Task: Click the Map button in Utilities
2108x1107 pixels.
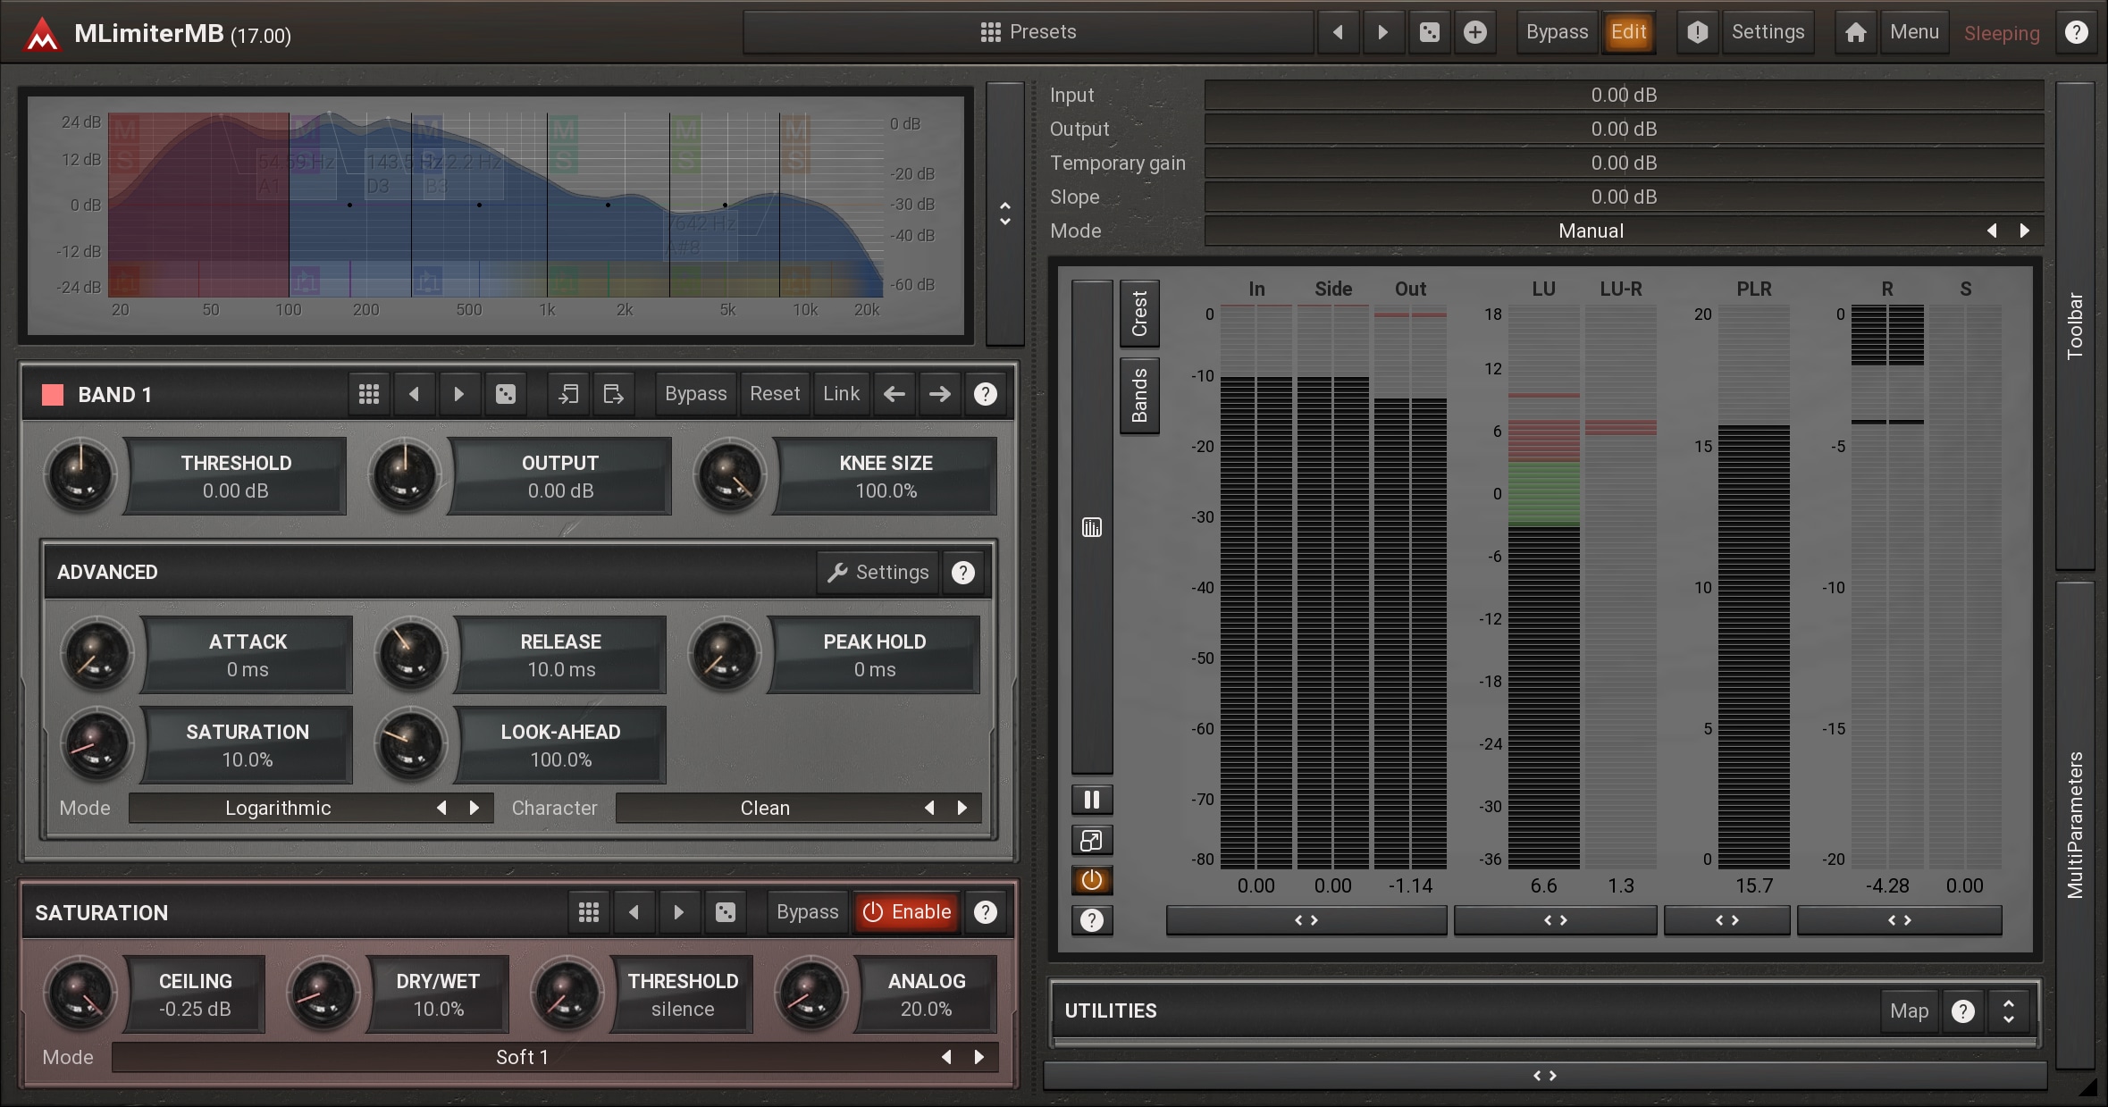Action: (x=1909, y=1011)
